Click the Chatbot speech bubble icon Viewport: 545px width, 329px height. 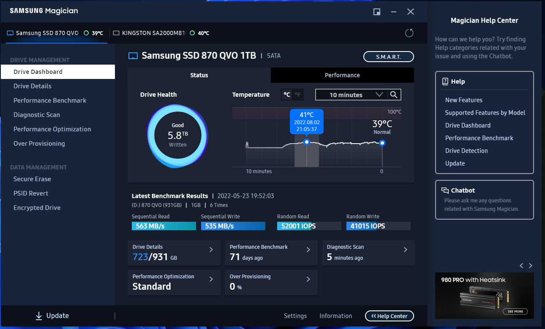coord(445,190)
